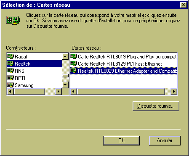This screenshot has height=156, width=189.
Task: Click the Constructeurs list scroll-right arrow
Action: (x=59, y=92)
